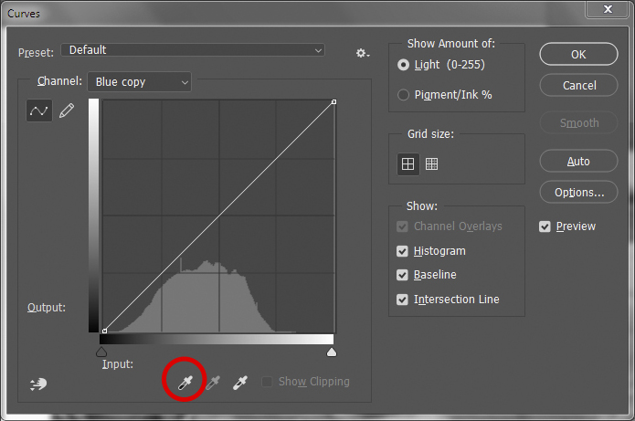Select the white point eyedropper
Viewport: 635px width, 421px height.
click(241, 384)
